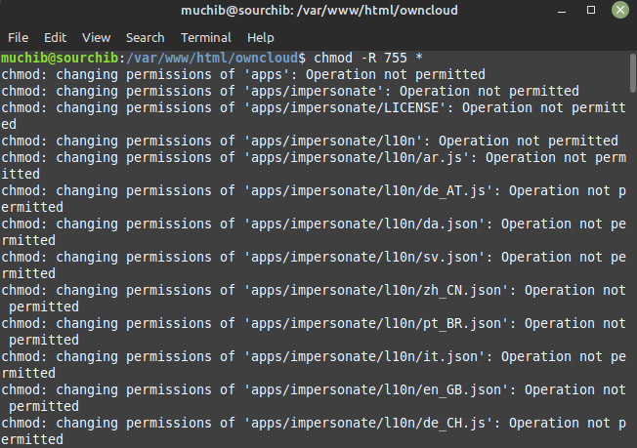The image size is (637, 448).
Task: Open the Terminal menu
Action: pos(206,38)
